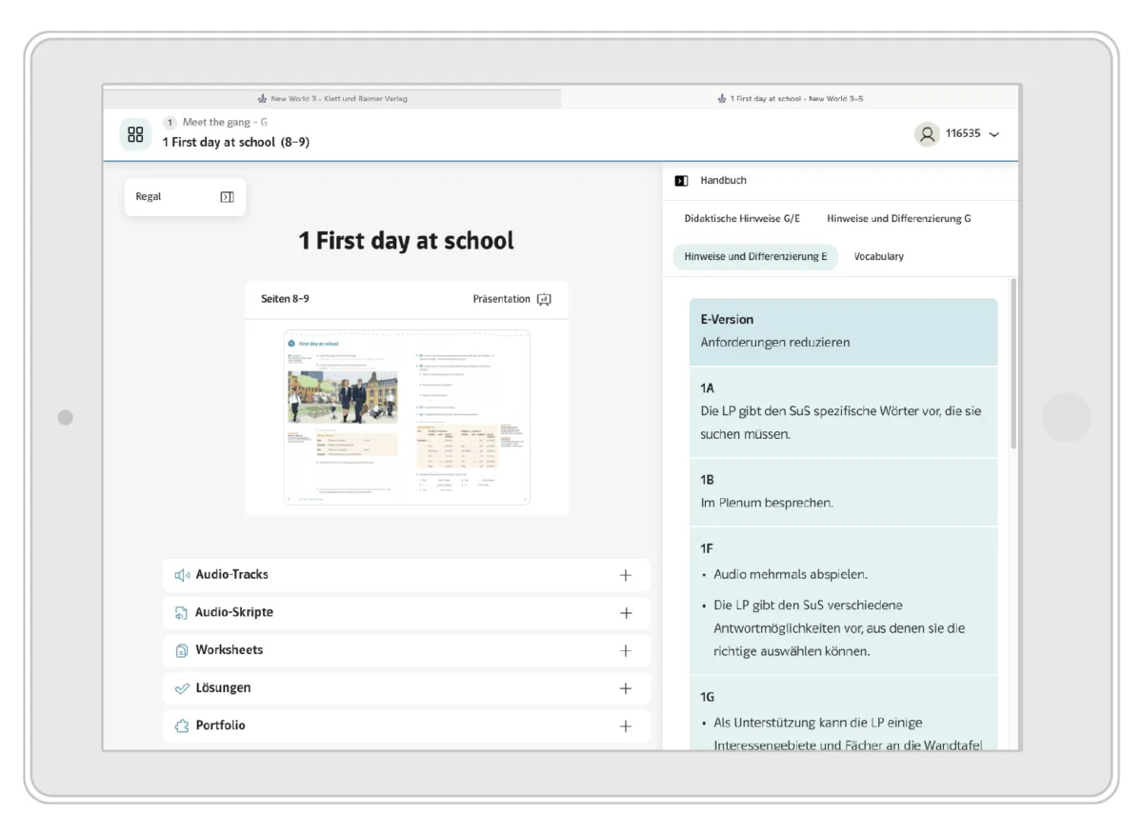Viewport: 1143px width, 835px height.
Task: Expand the Audio-Skripte section with plus
Action: [x=625, y=613]
